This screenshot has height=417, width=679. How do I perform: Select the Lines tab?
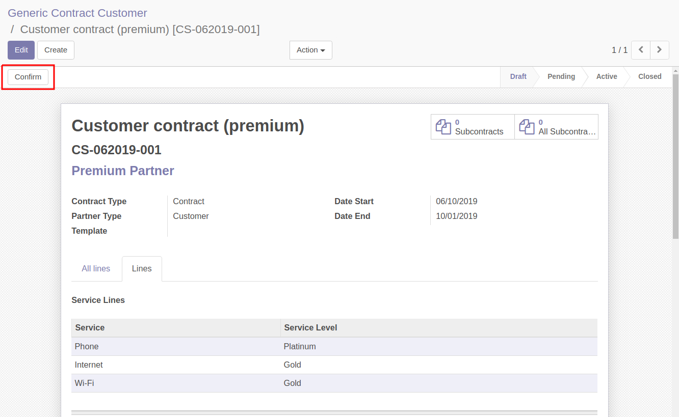[142, 268]
